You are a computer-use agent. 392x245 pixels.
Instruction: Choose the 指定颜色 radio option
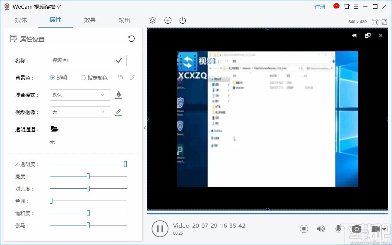coord(83,77)
